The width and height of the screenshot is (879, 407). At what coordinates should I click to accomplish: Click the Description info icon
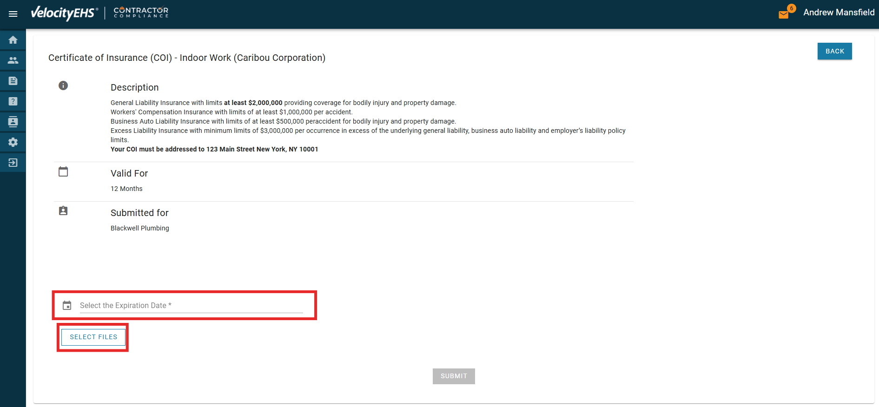point(63,85)
